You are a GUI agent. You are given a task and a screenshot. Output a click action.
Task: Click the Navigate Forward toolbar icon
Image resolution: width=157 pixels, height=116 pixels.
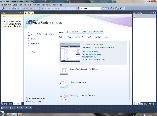(x=39, y=9)
